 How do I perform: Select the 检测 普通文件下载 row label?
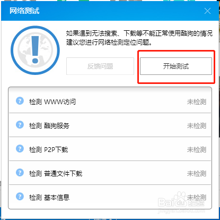56,173
